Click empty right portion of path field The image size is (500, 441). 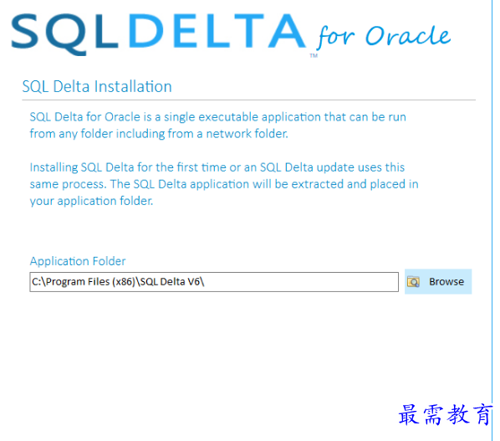point(303,282)
